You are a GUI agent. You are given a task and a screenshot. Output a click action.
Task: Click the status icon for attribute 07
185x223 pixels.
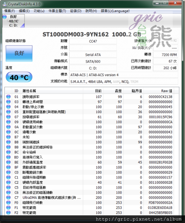tap(8, 117)
